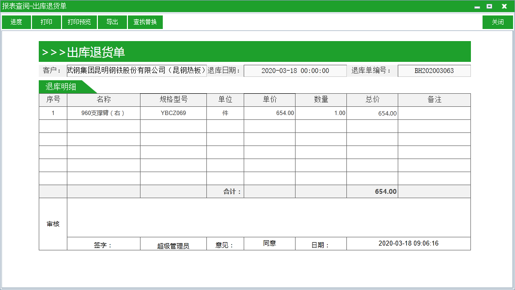Click the 名称 column header
Screen dimensions: 515x290
point(104,100)
